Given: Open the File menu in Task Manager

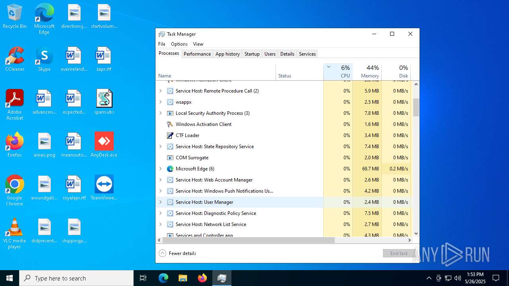Looking at the screenshot, I should (162, 44).
